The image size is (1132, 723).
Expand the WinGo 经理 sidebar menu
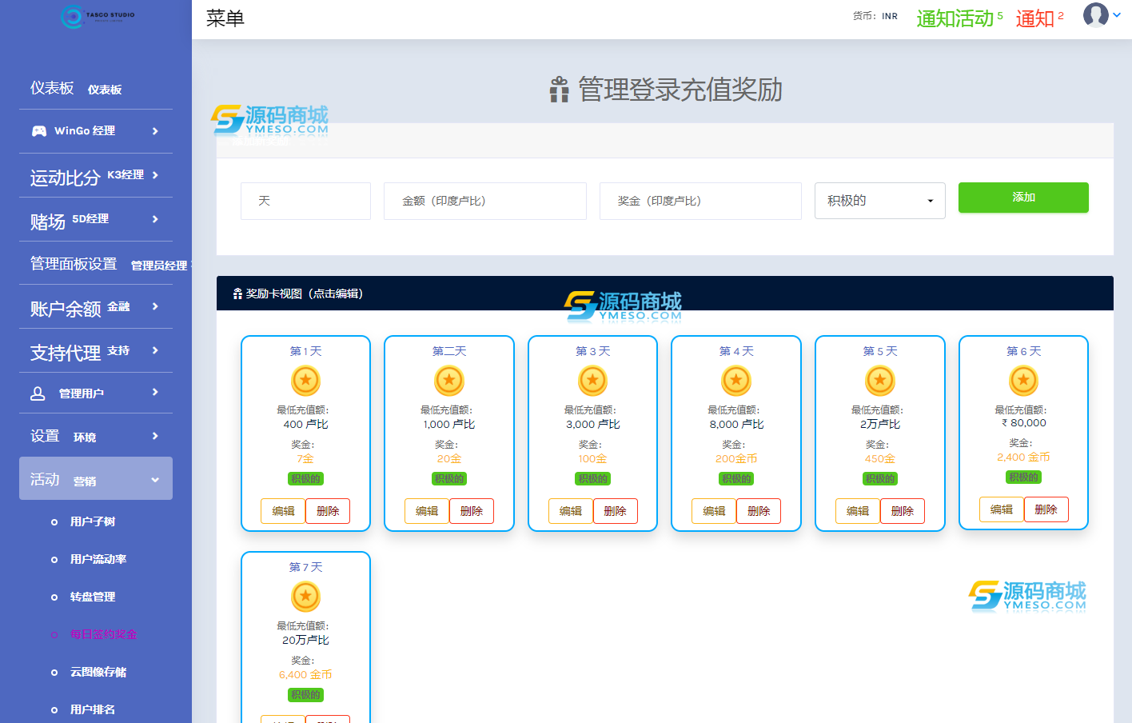[96, 131]
